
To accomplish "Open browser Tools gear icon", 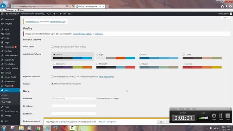I will pos(230,6).
